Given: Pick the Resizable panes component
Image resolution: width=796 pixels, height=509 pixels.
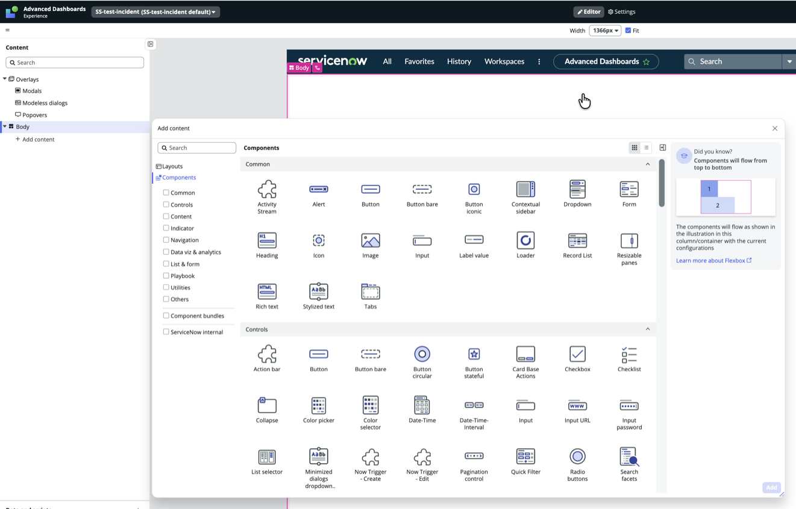Looking at the screenshot, I should point(629,248).
